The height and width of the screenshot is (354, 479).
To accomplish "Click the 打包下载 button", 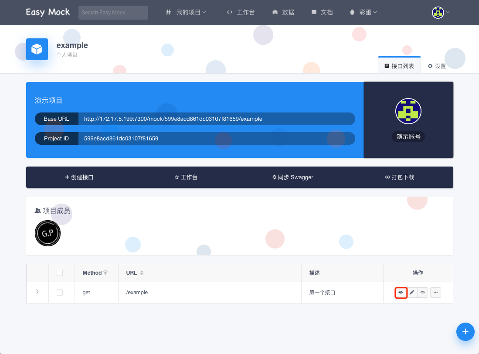I will (x=400, y=177).
